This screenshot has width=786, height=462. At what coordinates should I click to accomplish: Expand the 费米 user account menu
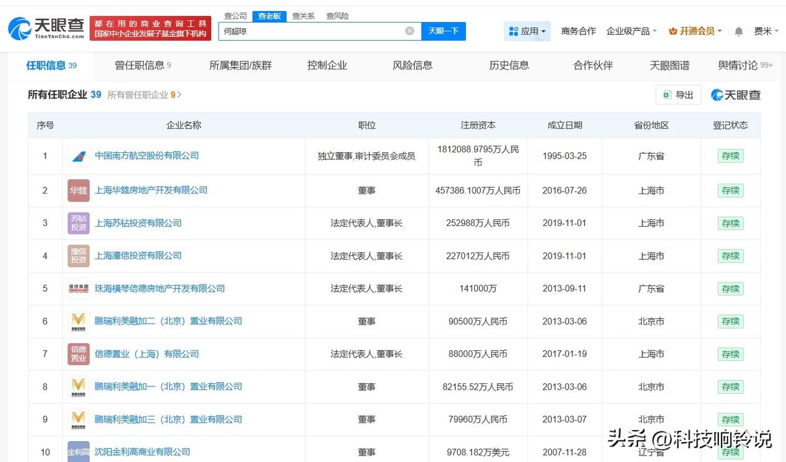tap(766, 31)
